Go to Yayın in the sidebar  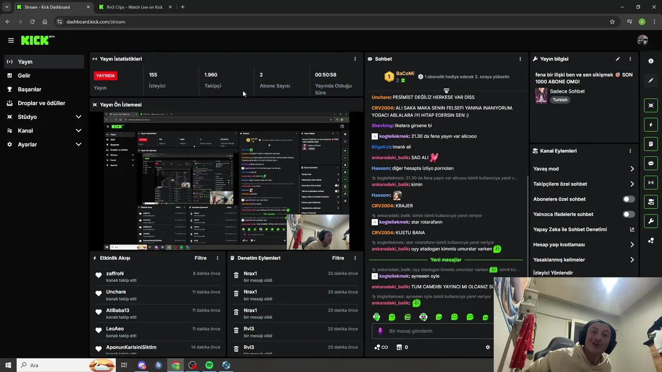click(x=44, y=61)
